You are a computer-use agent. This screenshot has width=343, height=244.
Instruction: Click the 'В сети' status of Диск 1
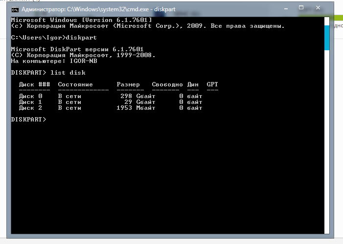(69, 102)
